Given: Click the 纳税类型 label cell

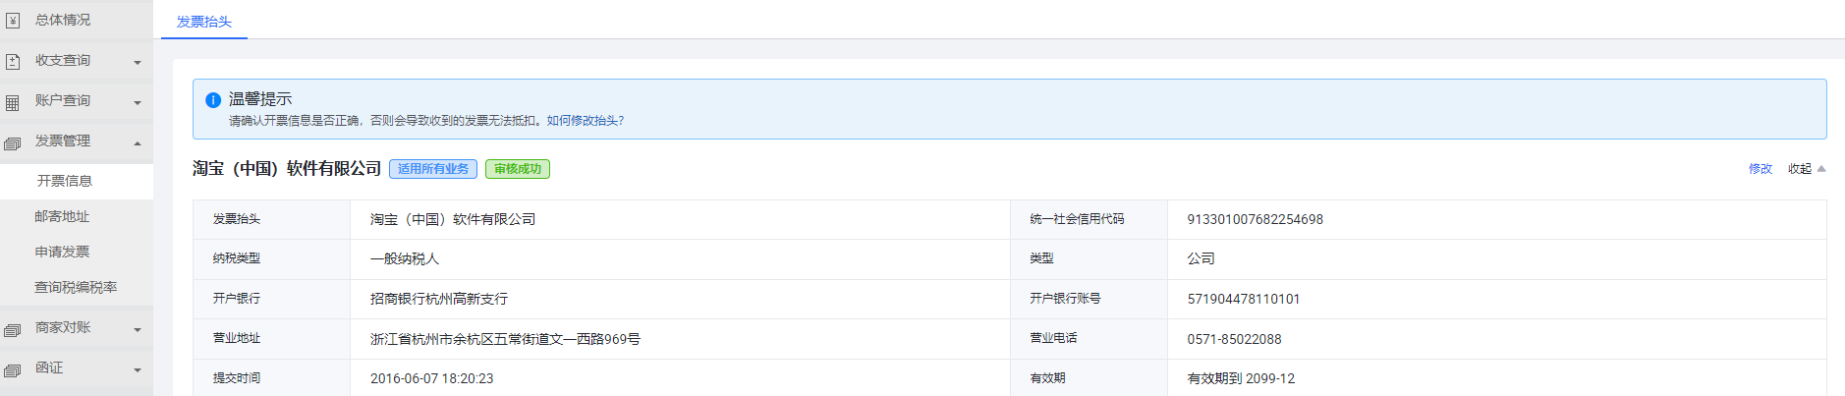Looking at the screenshot, I should click(x=271, y=259).
